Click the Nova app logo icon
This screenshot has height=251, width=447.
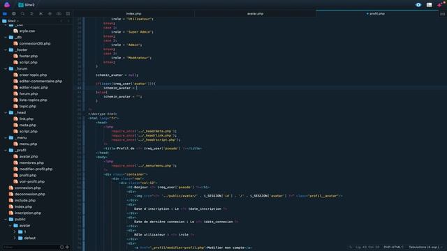7,5
